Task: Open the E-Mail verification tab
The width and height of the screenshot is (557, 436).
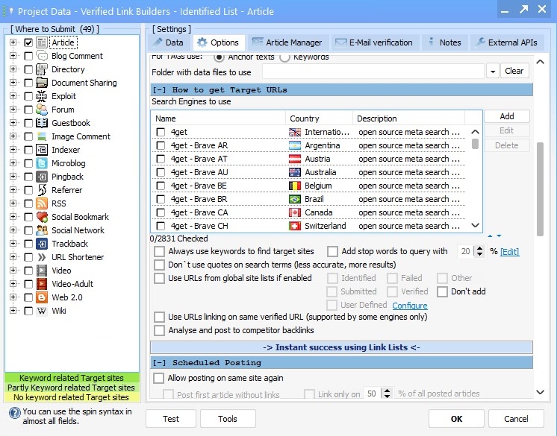Action: [x=374, y=42]
